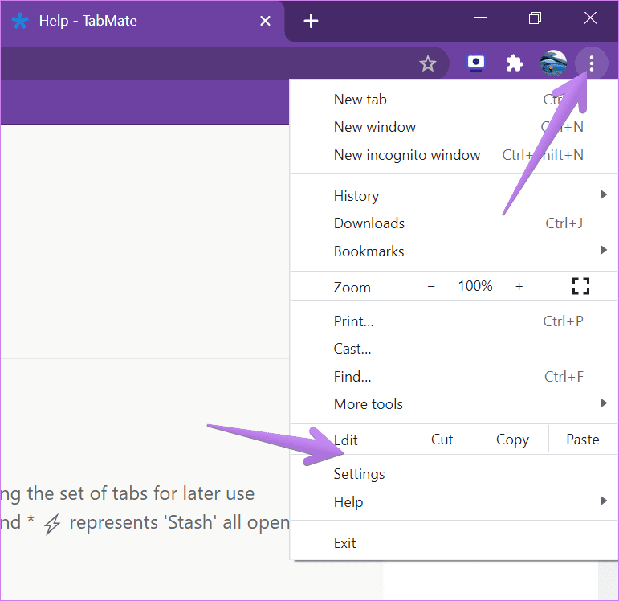Open the screen recorder extension icon
This screenshot has height=601, width=619.
pyautogui.click(x=476, y=63)
